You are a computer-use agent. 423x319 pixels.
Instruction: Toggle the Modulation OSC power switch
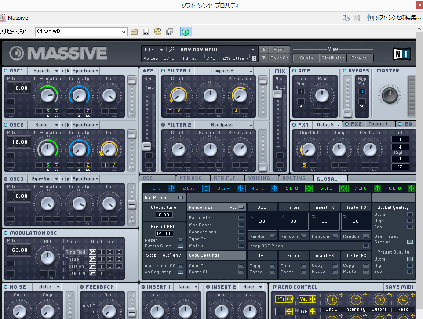6,233
